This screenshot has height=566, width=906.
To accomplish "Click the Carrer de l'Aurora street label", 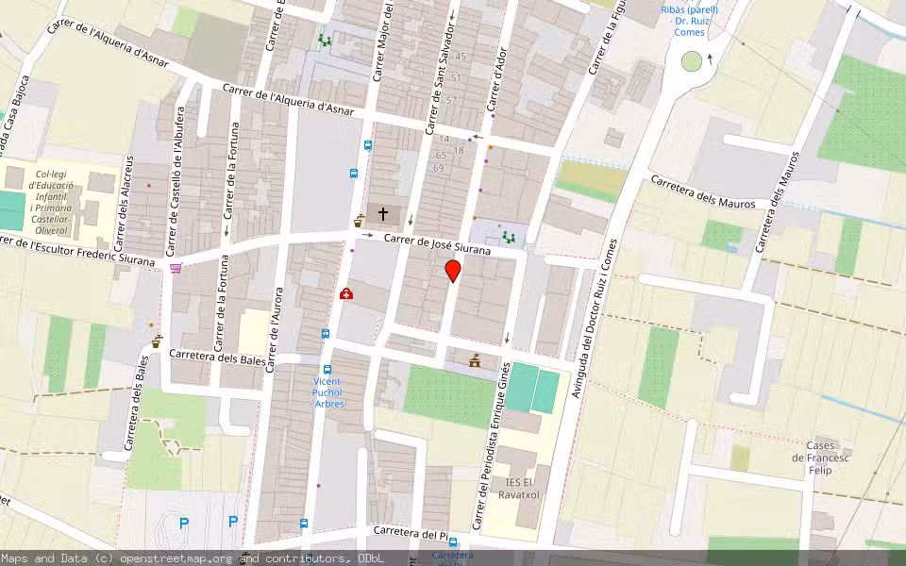I will point(274,330).
